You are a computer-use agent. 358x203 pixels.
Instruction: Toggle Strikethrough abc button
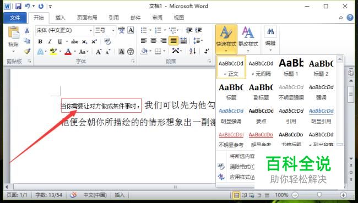pos(74,41)
